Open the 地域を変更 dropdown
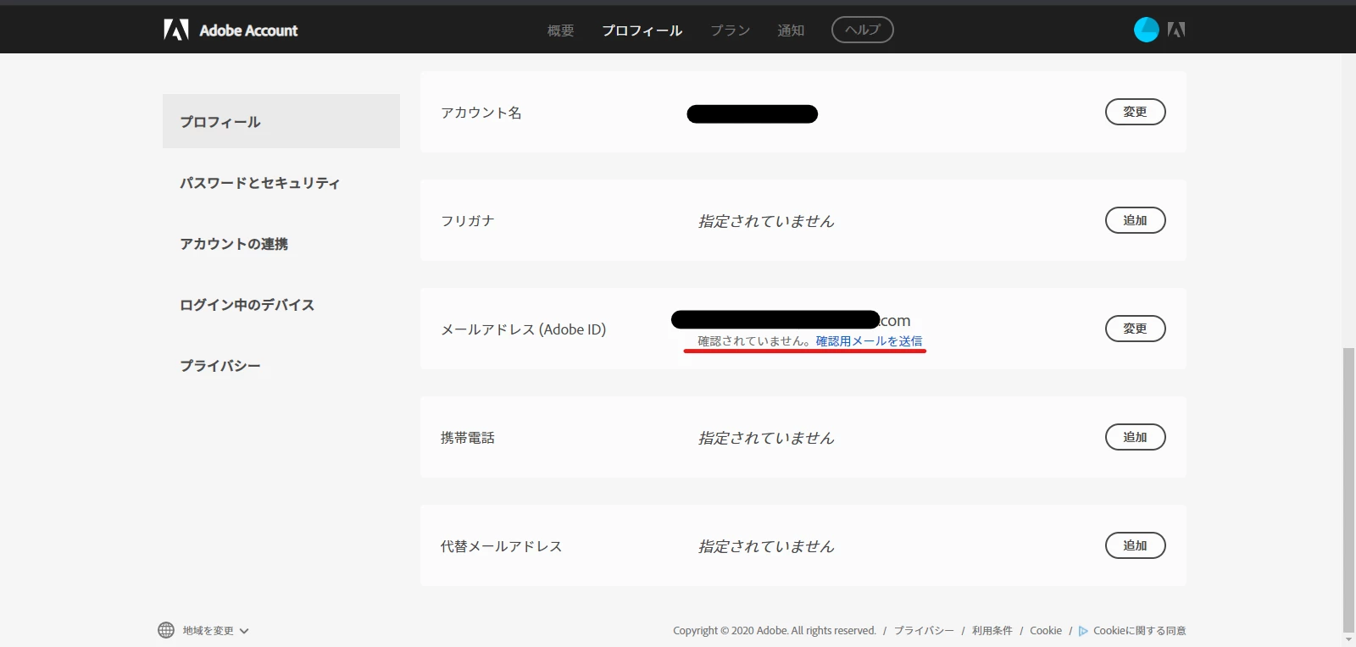Image resolution: width=1356 pixels, height=647 pixels. (215, 631)
